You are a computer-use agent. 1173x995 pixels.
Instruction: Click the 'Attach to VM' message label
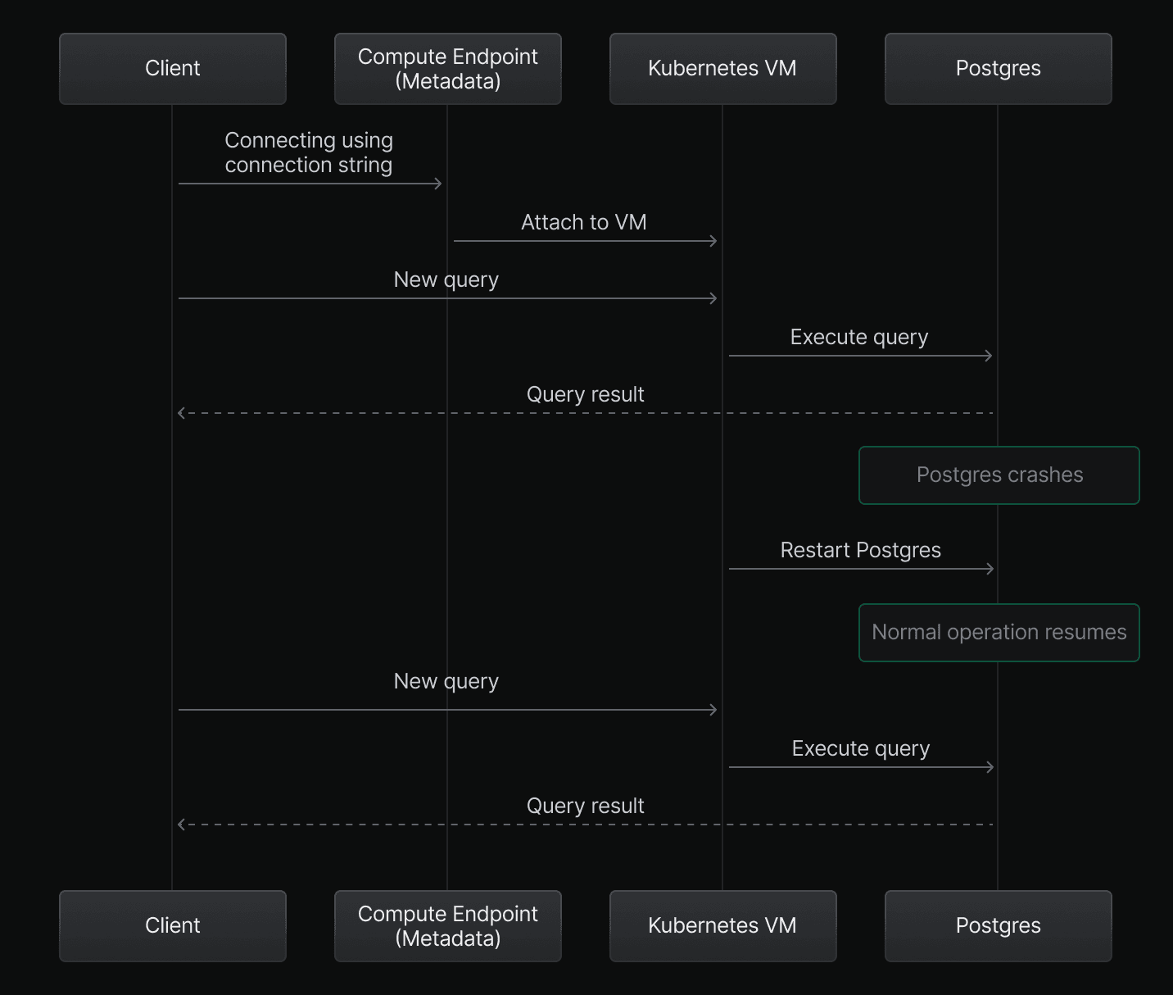tap(584, 222)
